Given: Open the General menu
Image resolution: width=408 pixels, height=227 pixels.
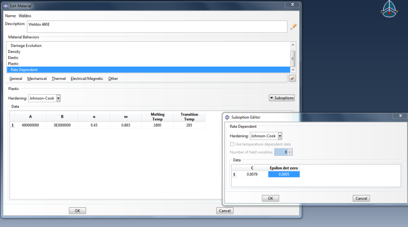Looking at the screenshot, I should click(x=16, y=78).
